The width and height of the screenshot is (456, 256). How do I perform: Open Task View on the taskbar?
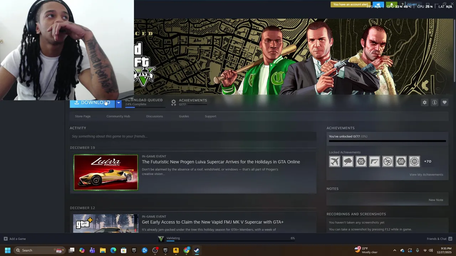pyautogui.click(x=72, y=250)
